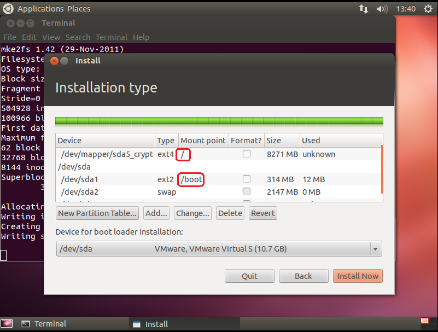
Task: Open the Applications menu
Action: [x=40, y=9]
